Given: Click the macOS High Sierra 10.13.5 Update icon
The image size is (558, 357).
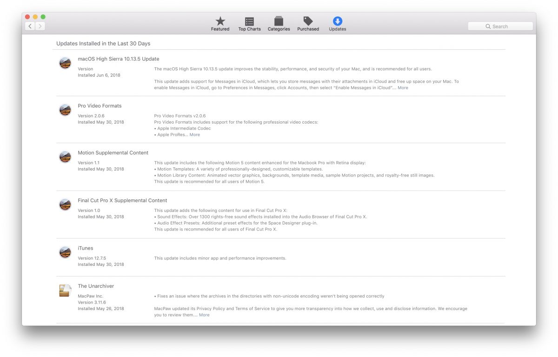Looking at the screenshot, I should (65, 63).
